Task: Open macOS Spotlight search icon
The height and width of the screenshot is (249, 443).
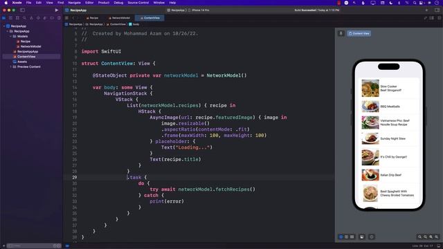Action: (x=414, y=3)
